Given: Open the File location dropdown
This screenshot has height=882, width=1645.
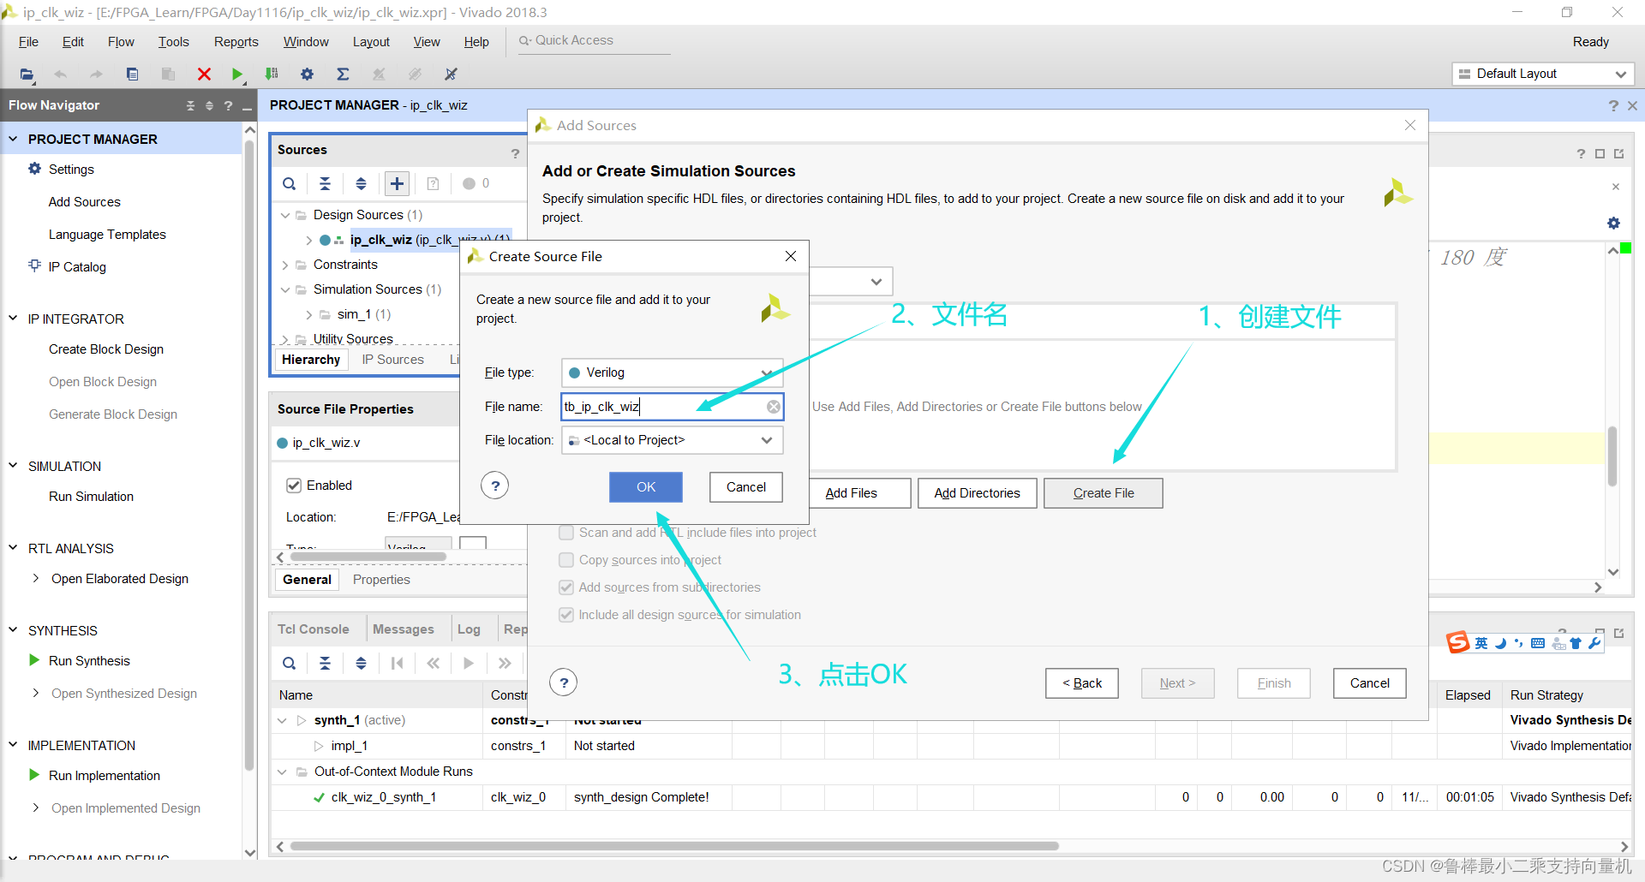Looking at the screenshot, I should 672,440.
